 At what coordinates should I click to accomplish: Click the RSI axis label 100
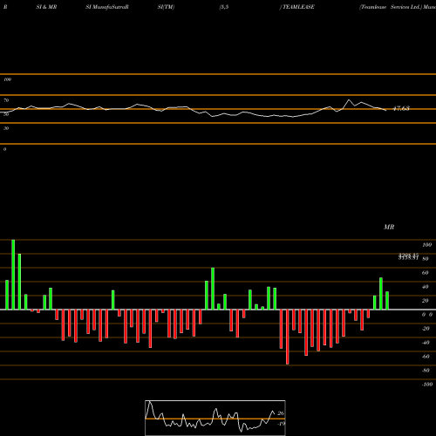[7, 79]
